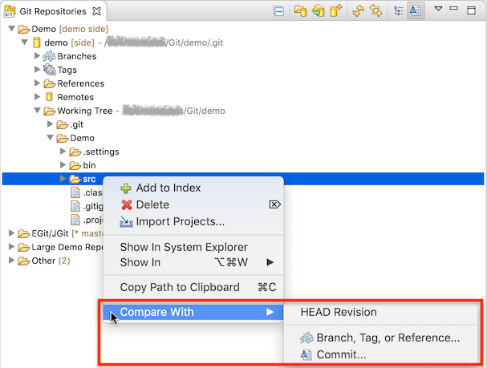Expand the Other (2) group
487x368 pixels.
(x=11, y=261)
